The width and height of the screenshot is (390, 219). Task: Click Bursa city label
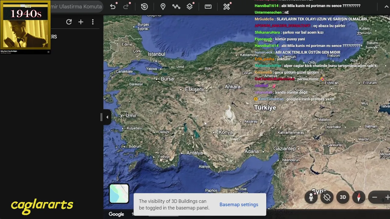click(x=167, y=79)
